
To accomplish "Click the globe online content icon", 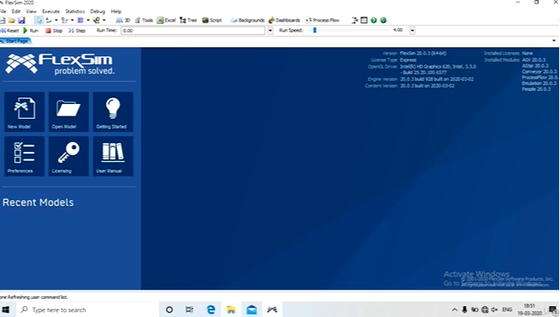I will click(x=383, y=21).
